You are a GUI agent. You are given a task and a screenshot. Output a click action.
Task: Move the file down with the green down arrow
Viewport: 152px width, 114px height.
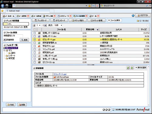(x=132, y=68)
